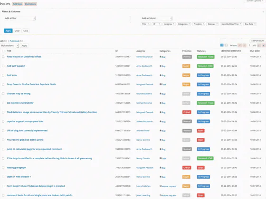This screenshot has width=266, height=199.
Task: Switch to list view icon
Action: coord(222,45)
